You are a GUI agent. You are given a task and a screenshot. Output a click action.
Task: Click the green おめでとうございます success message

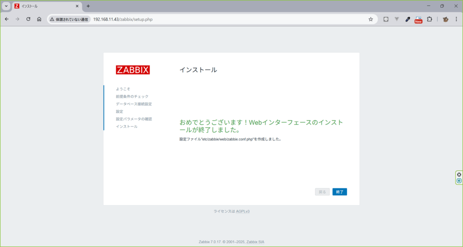click(261, 126)
